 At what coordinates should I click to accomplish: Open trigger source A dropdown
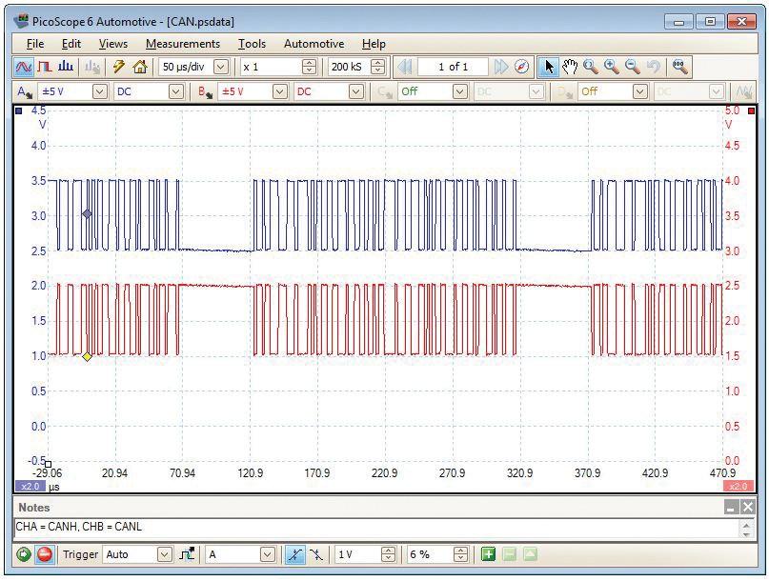click(267, 554)
